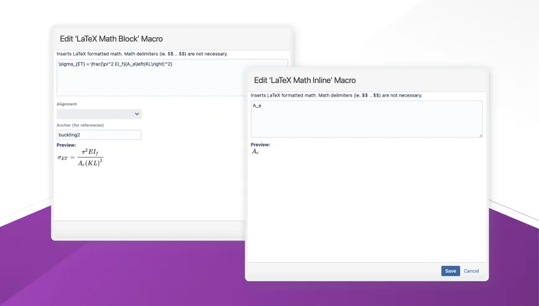Click the Math Block dialog footer bar
This screenshot has width=539, height=306.
coord(149,229)
